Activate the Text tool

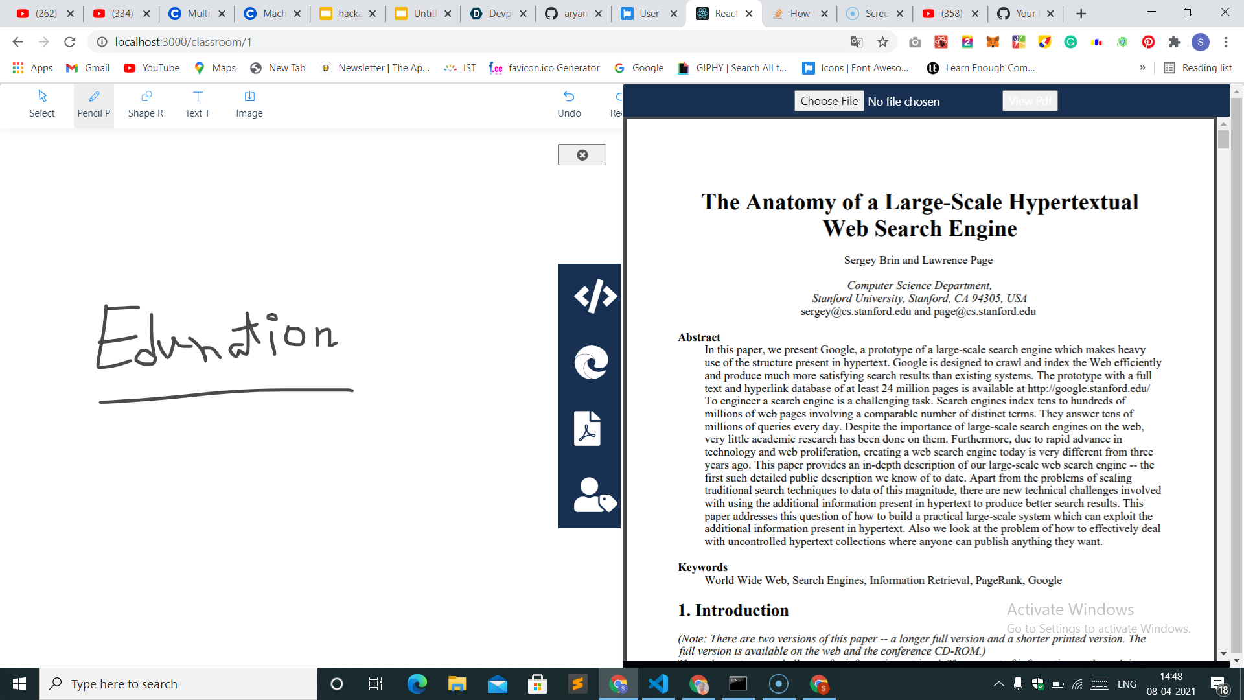tap(198, 104)
